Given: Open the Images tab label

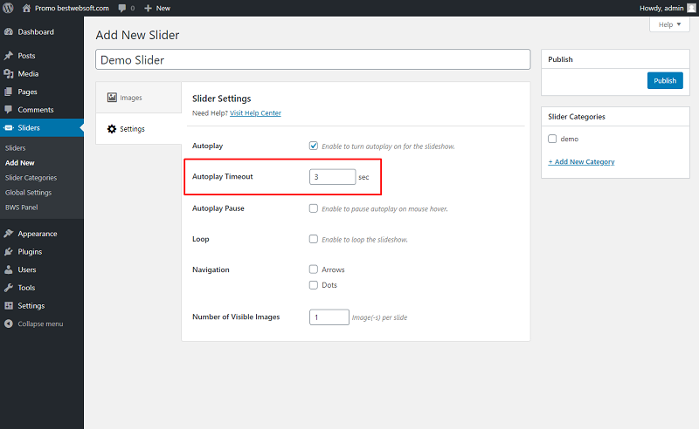Looking at the screenshot, I should 131,98.
